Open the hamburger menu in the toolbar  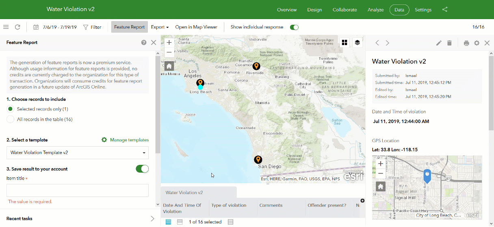pyautogui.click(x=6, y=27)
